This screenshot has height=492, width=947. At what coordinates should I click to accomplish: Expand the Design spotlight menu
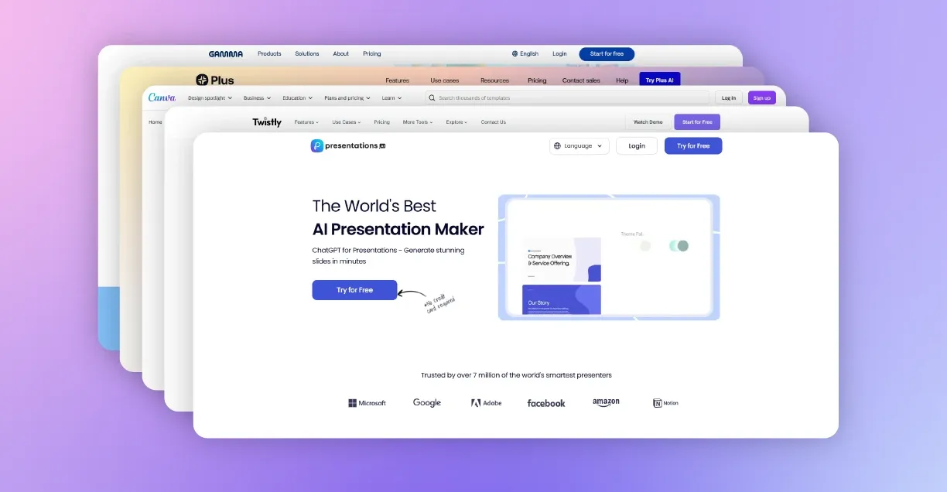pos(210,98)
